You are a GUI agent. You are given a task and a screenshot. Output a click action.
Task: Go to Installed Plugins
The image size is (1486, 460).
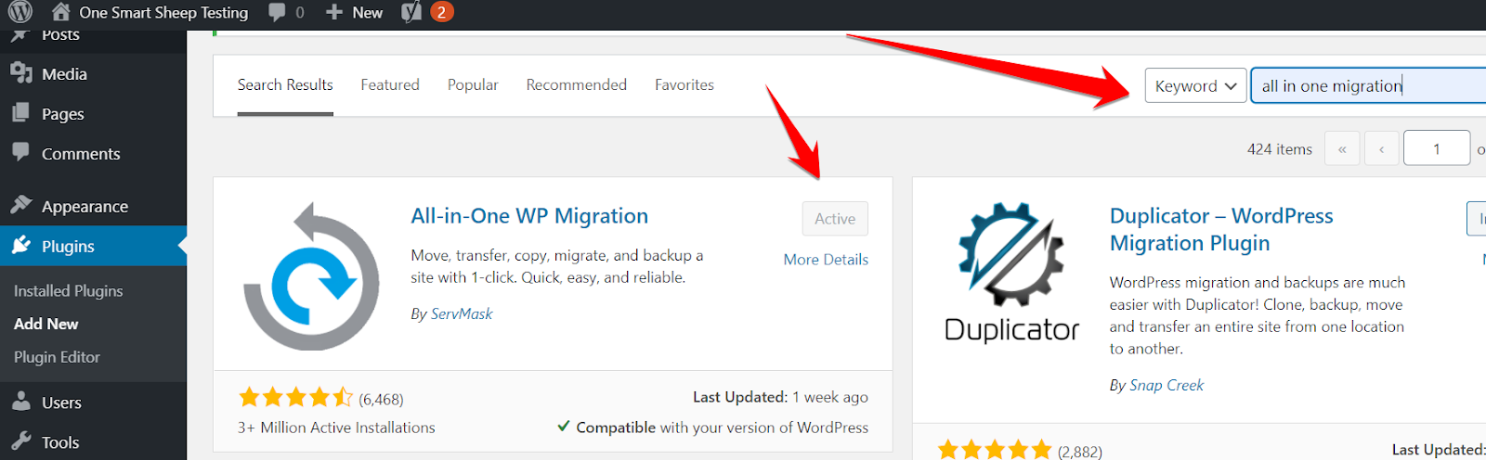coord(68,291)
